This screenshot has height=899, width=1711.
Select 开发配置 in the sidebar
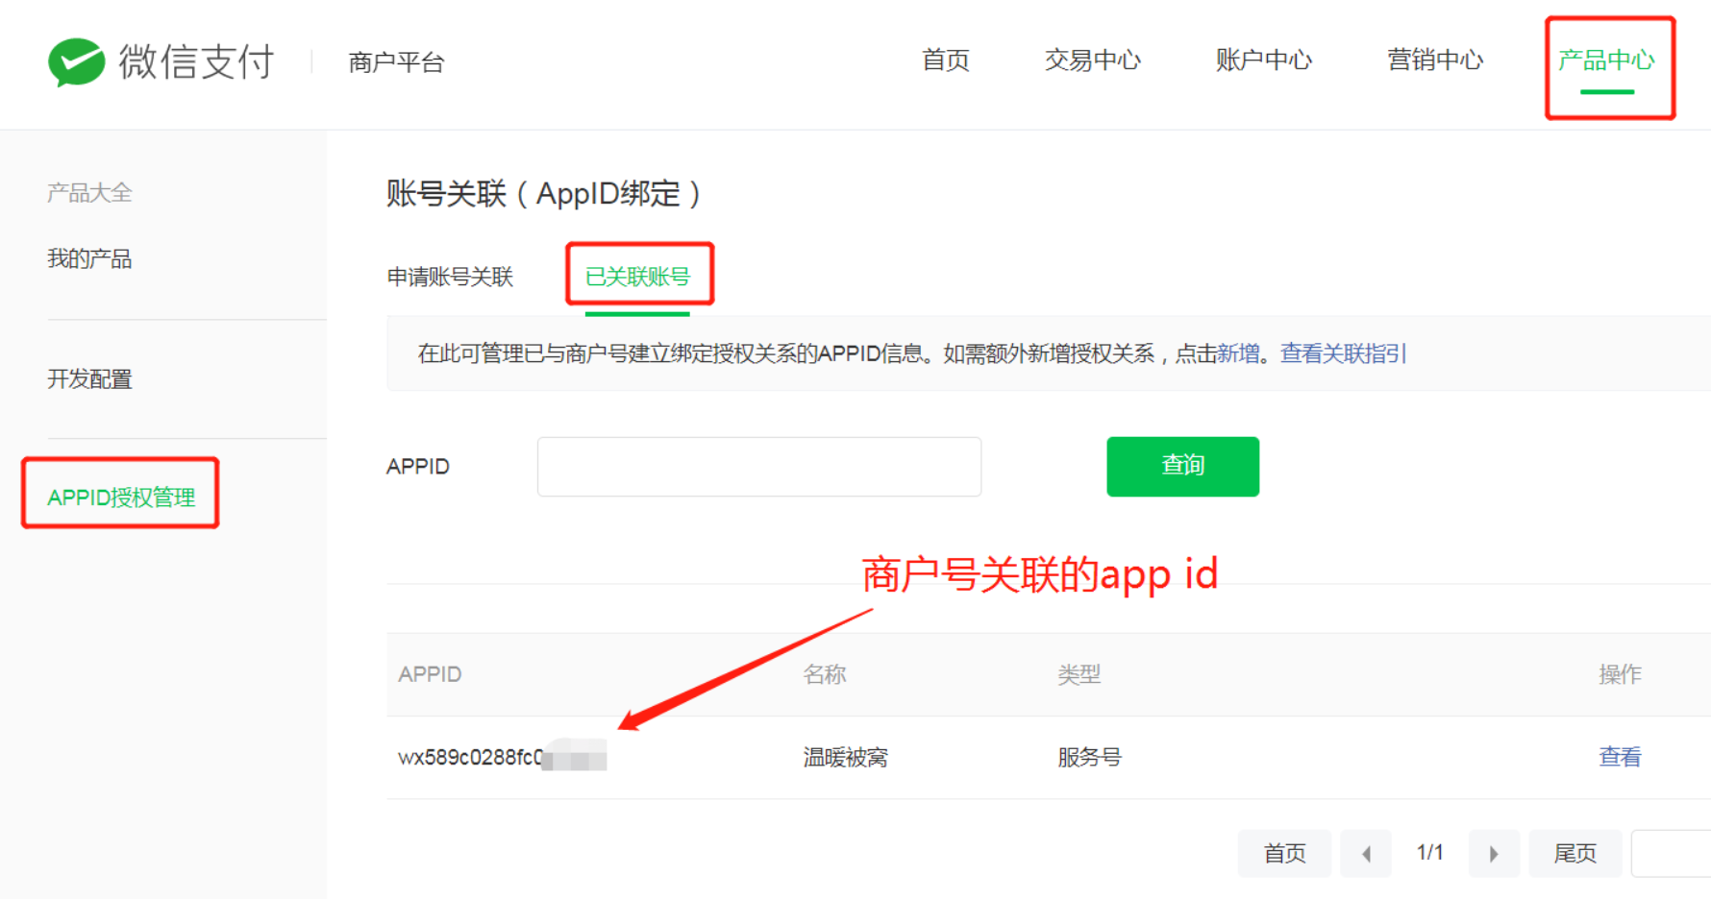tap(89, 379)
